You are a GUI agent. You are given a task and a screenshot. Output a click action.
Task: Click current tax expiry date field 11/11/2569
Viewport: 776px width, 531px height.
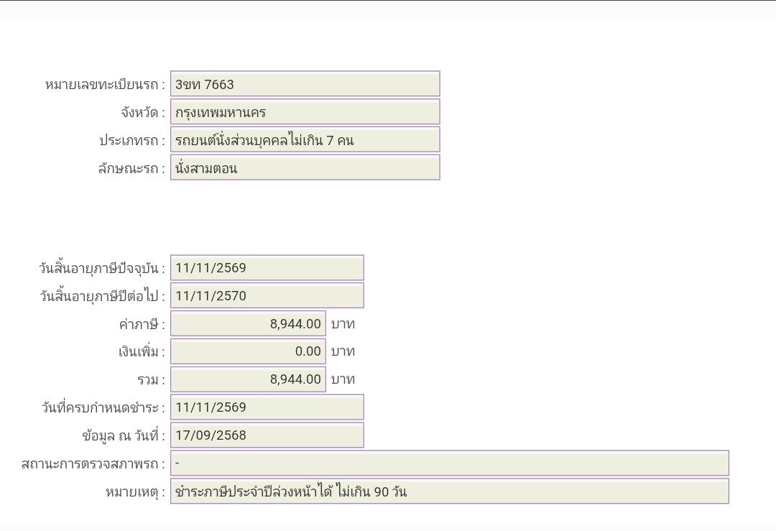click(267, 268)
